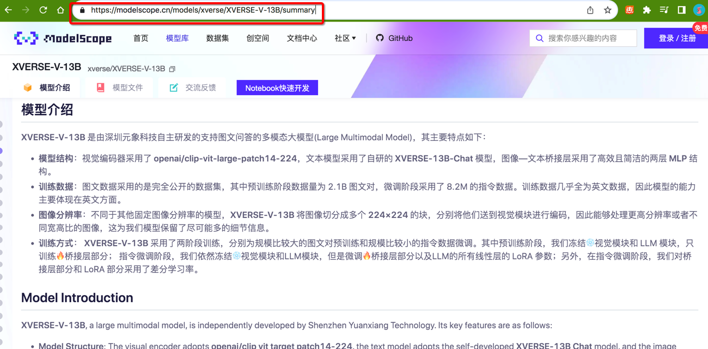Open the profile avatar menu
Image resolution: width=708 pixels, height=349 pixels.
[699, 10]
